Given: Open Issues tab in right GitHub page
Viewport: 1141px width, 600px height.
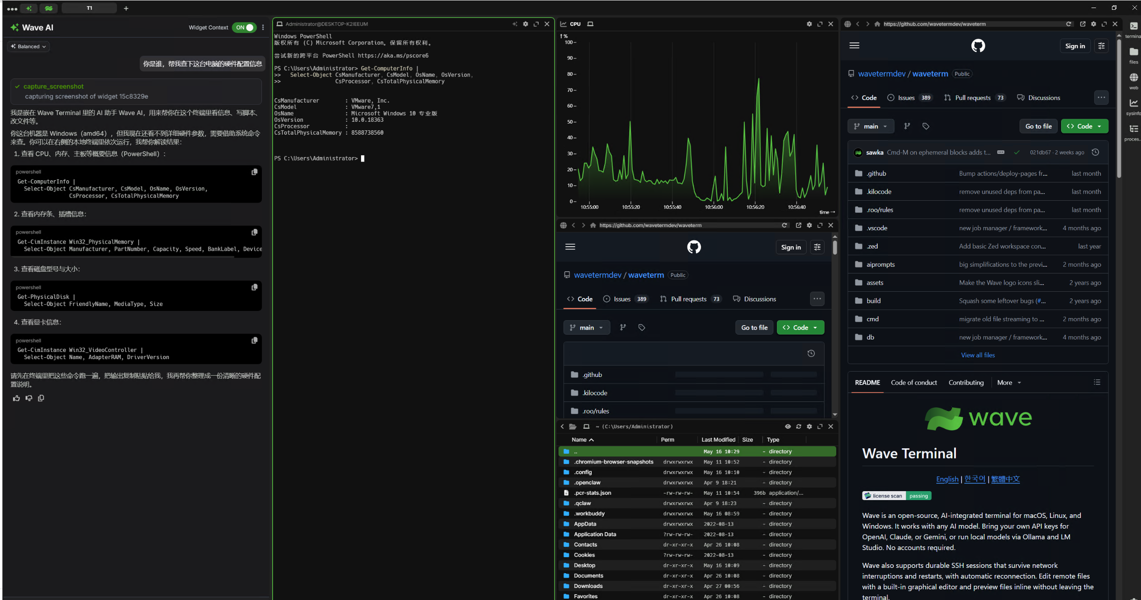Looking at the screenshot, I should pos(909,98).
